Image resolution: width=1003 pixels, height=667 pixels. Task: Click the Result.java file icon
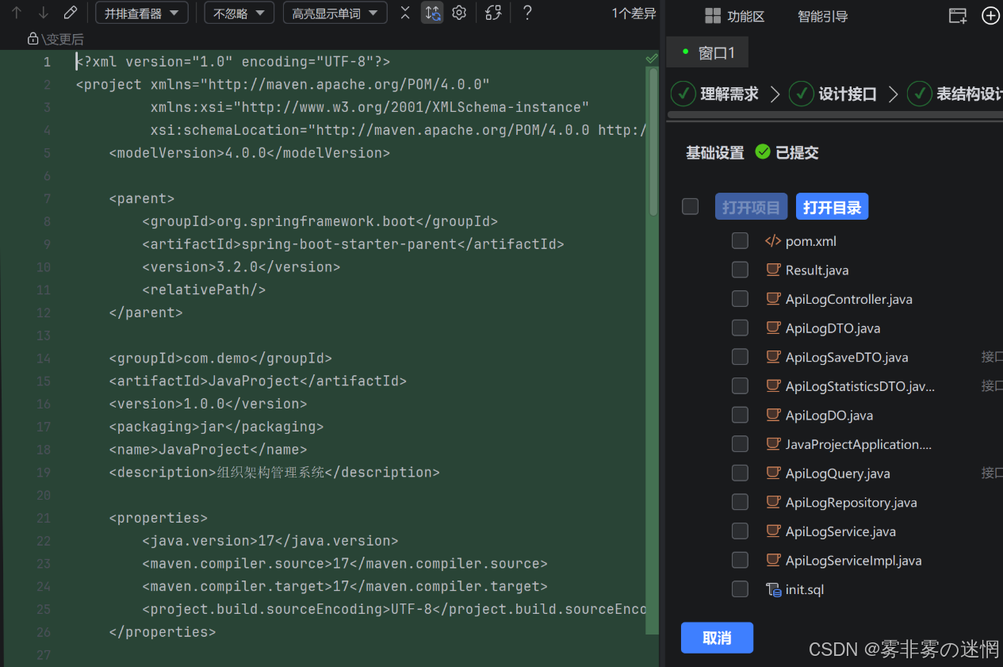773,270
